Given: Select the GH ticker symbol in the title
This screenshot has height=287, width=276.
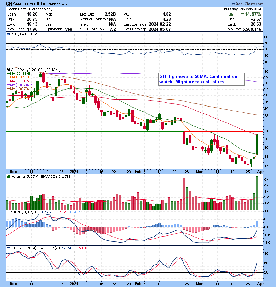Looking at the screenshot, I should 9,4.
